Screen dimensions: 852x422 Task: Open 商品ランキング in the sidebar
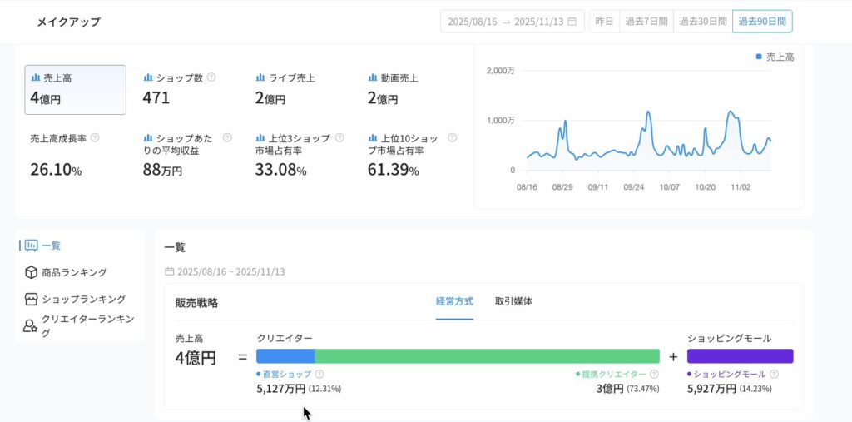coord(74,272)
